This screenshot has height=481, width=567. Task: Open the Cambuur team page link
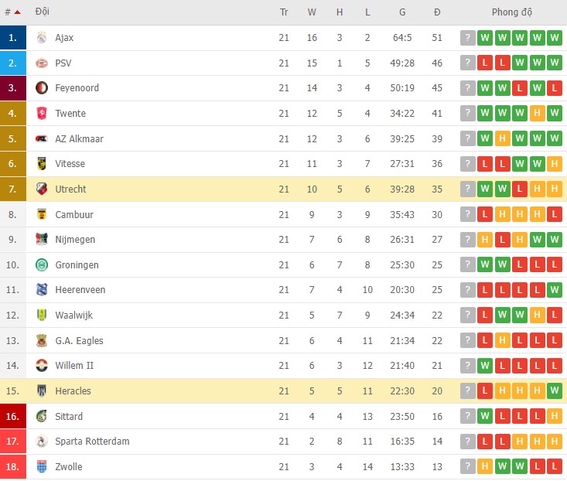[72, 215]
